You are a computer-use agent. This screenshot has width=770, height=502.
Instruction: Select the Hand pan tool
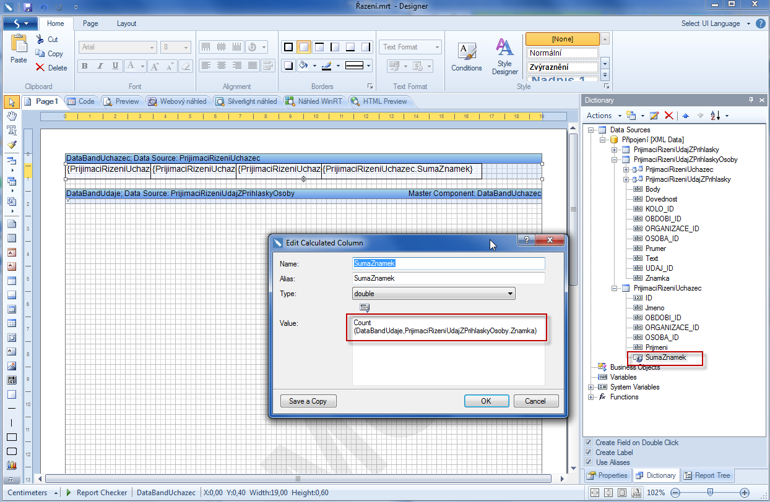11,116
